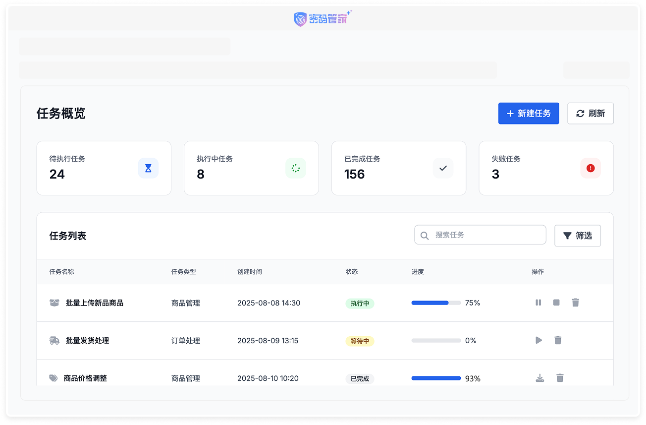Delete the 商品价格调整 task
Screen dimensions: 646x425
point(560,378)
